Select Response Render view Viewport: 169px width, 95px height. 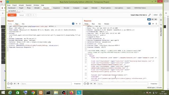coord(107,24)
